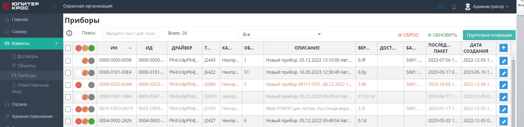
Task: Click the hamburger menu icon beside the logo
Action: tap(55, 6)
